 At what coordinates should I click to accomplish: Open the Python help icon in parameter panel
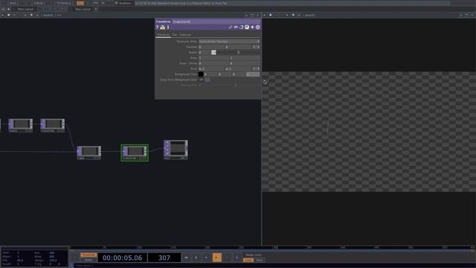tap(163, 28)
